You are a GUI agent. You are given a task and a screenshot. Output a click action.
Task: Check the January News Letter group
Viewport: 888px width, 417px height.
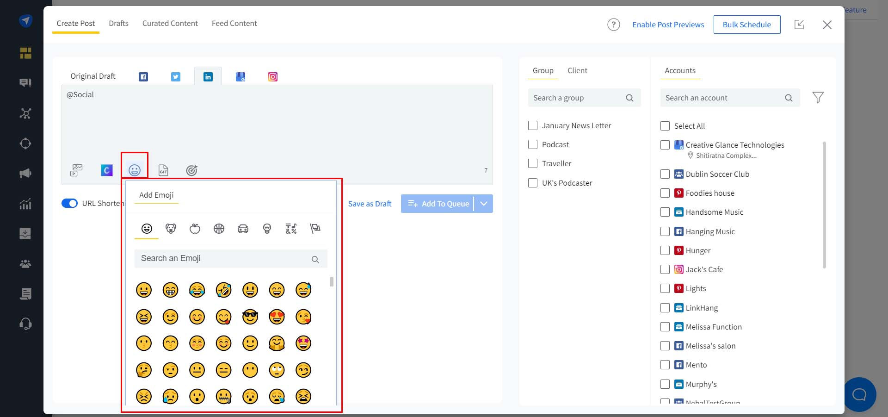pyautogui.click(x=533, y=125)
